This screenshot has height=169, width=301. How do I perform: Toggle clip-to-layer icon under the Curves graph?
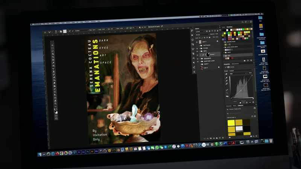tap(240, 103)
